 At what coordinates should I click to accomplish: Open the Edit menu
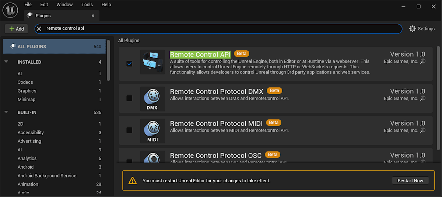[x=44, y=4]
